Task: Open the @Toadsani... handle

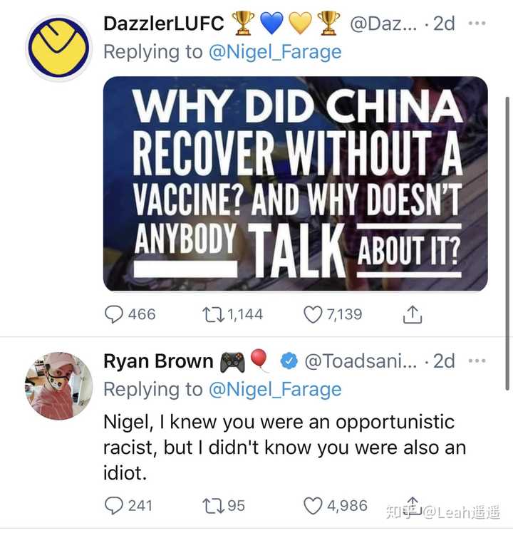Action: [x=361, y=361]
